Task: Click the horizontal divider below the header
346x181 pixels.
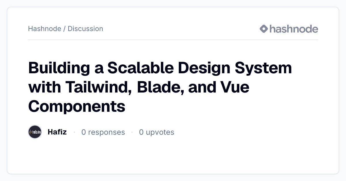Action: click(x=173, y=40)
